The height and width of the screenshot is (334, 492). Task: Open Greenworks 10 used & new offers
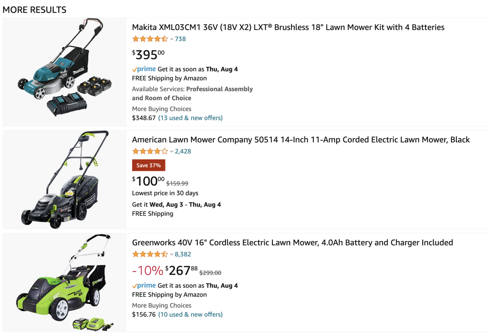point(190,314)
